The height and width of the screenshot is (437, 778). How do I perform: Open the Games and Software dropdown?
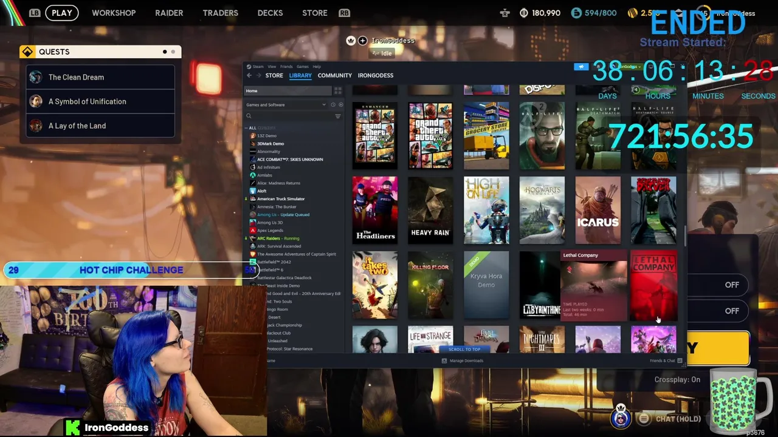pyautogui.click(x=286, y=105)
